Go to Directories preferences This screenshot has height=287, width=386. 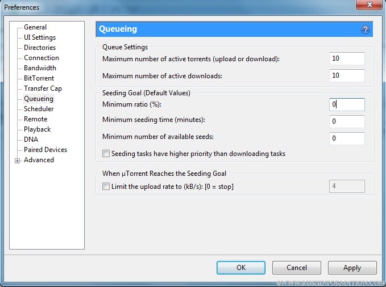pyautogui.click(x=40, y=48)
